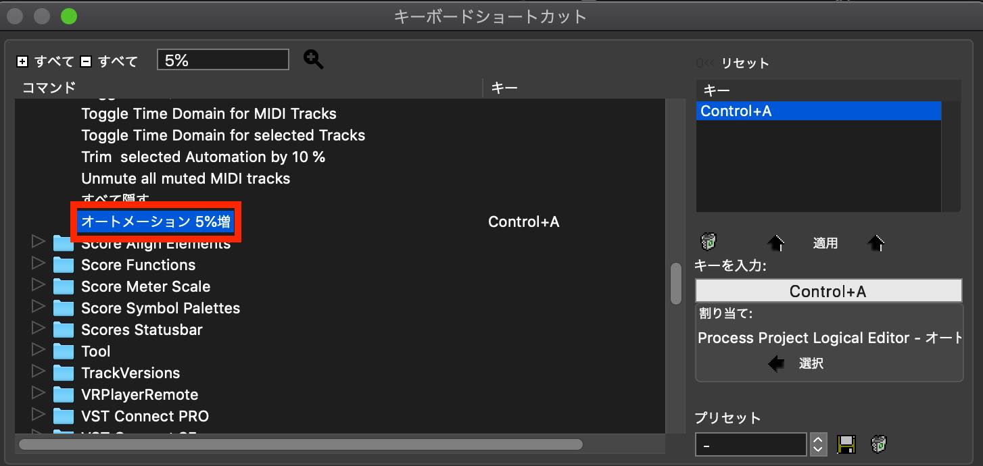Click the up arrow left of 適用

point(776,243)
